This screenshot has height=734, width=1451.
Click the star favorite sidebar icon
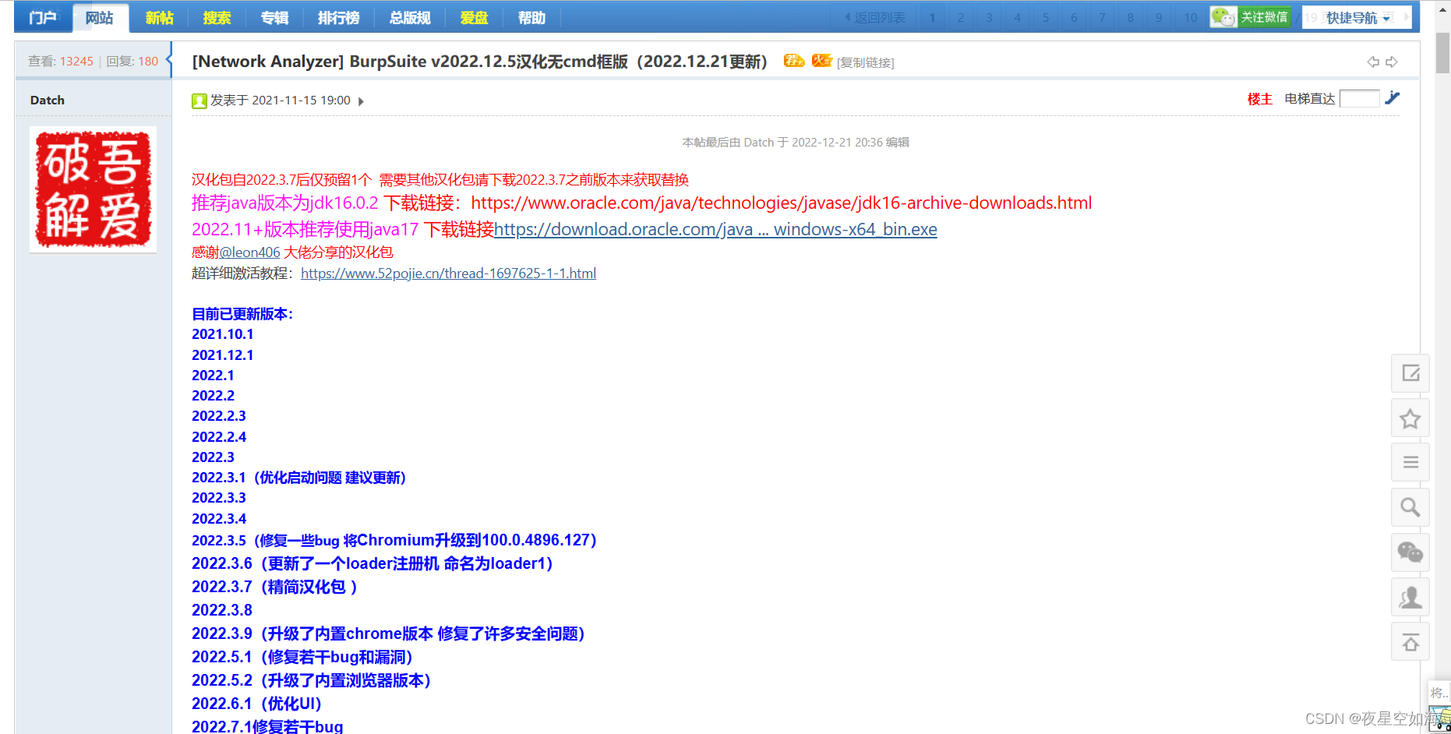click(1410, 418)
